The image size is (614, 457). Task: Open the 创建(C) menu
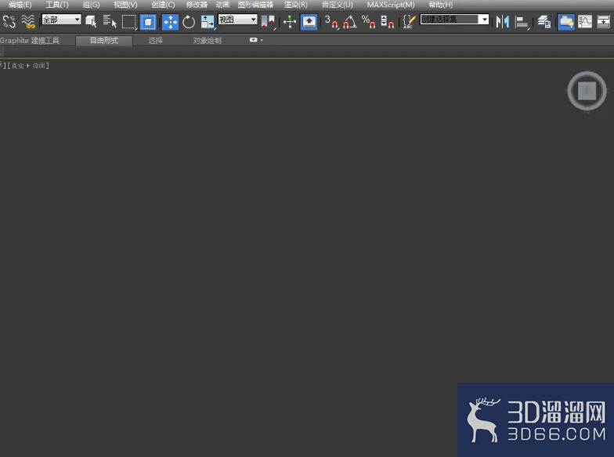point(163,5)
